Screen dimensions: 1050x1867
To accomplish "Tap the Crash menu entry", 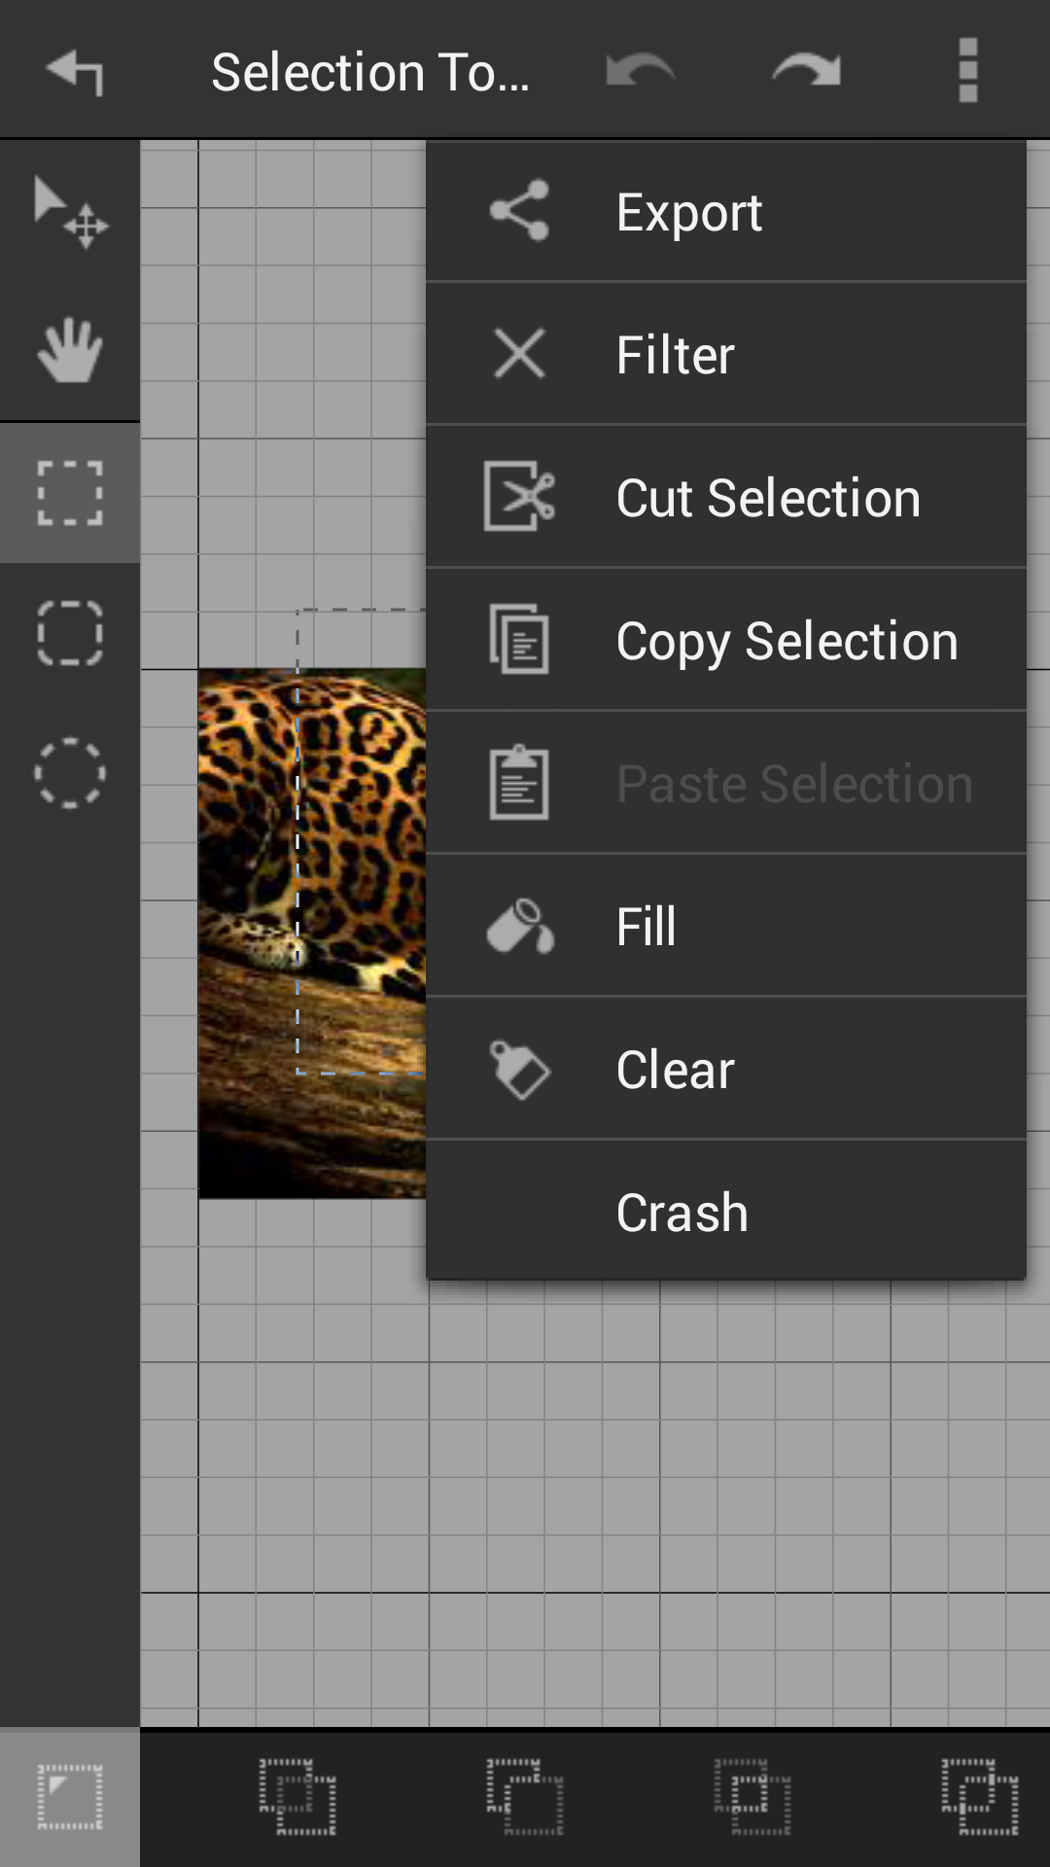I will [x=725, y=1212].
